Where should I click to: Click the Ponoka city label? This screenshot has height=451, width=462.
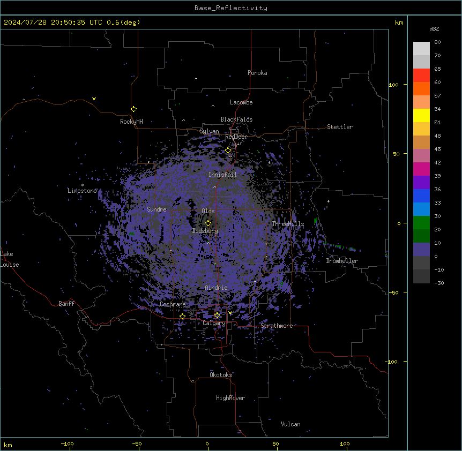(x=257, y=73)
